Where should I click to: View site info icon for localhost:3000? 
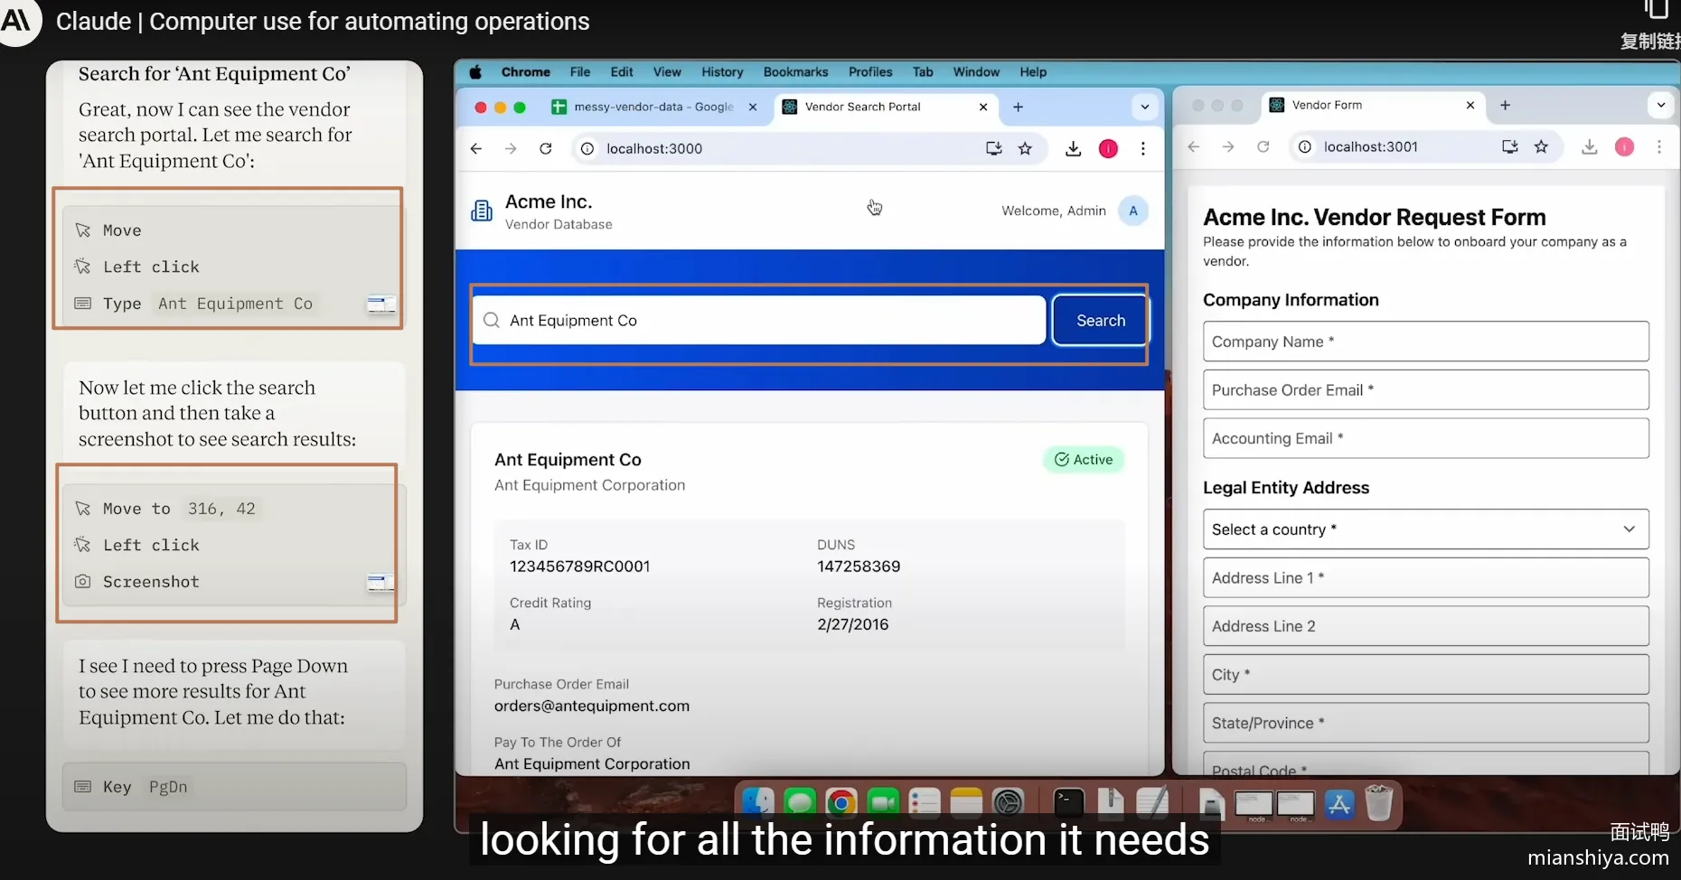pos(587,149)
